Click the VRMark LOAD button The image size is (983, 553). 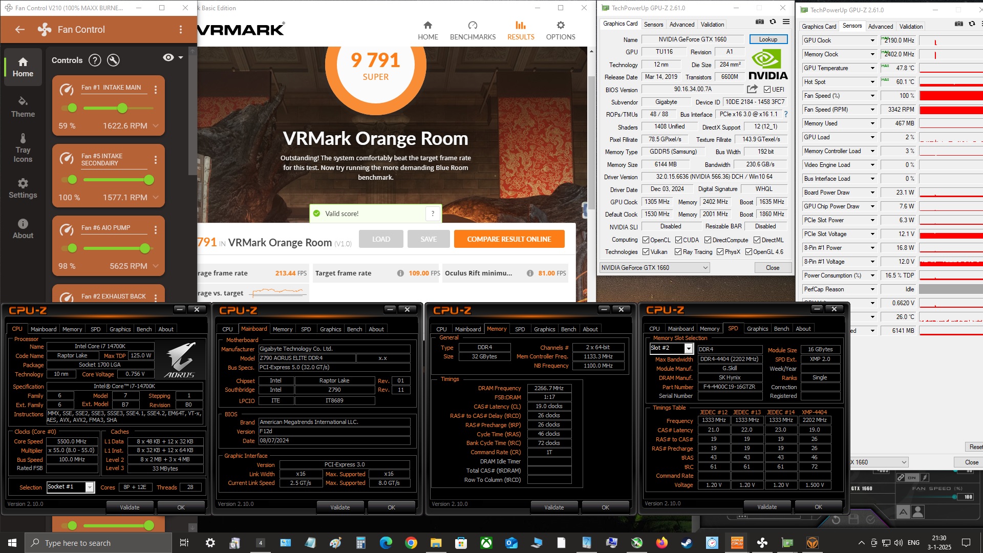[x=381, y=239]
